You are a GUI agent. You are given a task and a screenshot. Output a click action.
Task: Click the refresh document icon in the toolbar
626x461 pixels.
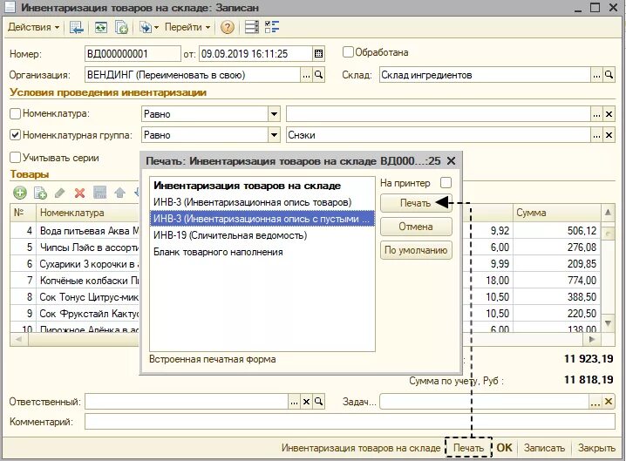click(100, 27)
